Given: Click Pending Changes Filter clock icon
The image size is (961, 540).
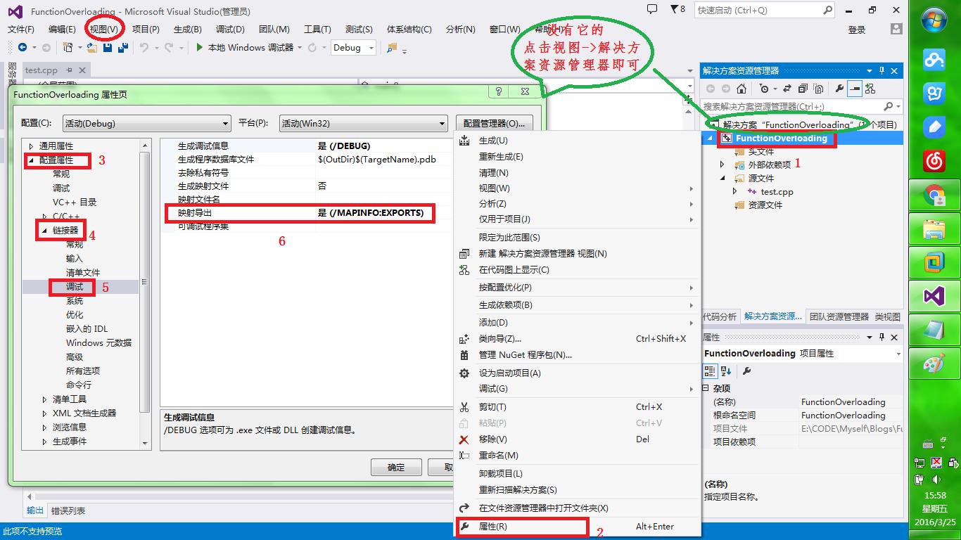Looking at the screenshot, I should pos(765,89).
